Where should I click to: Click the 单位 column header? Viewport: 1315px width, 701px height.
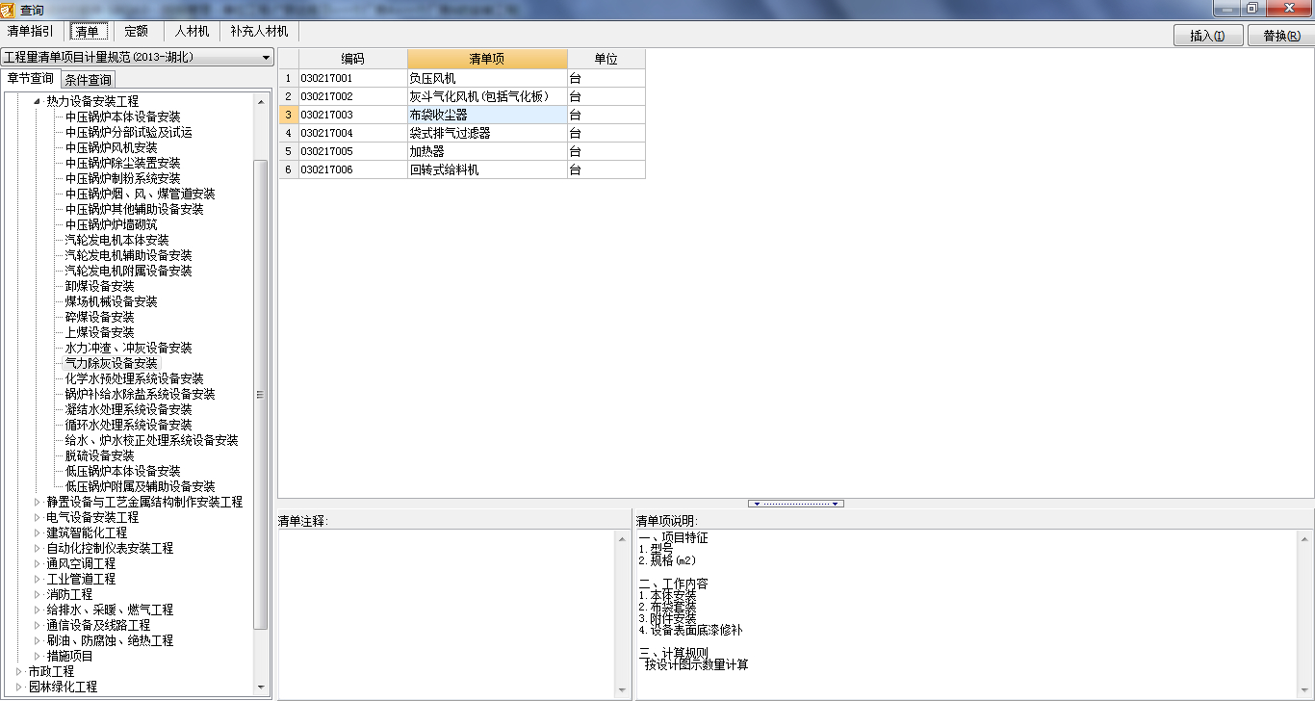pyautogui.click(x=606, y=59)
